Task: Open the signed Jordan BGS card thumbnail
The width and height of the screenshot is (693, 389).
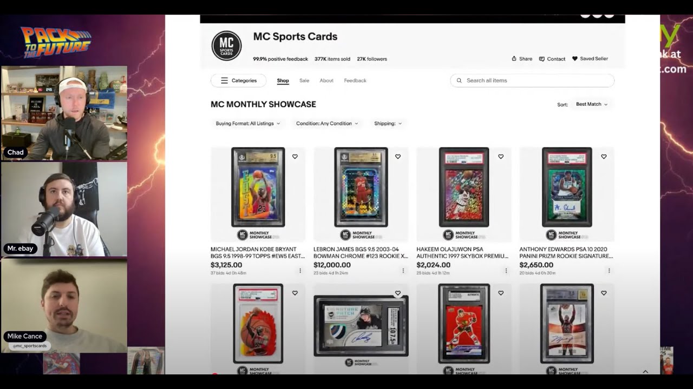Action: [x=567, y=324]
